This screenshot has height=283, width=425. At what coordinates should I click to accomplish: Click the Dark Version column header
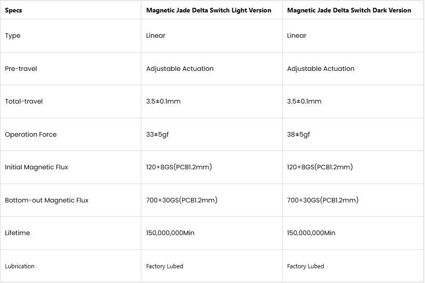pyautogui.click(x=349, y=10)
